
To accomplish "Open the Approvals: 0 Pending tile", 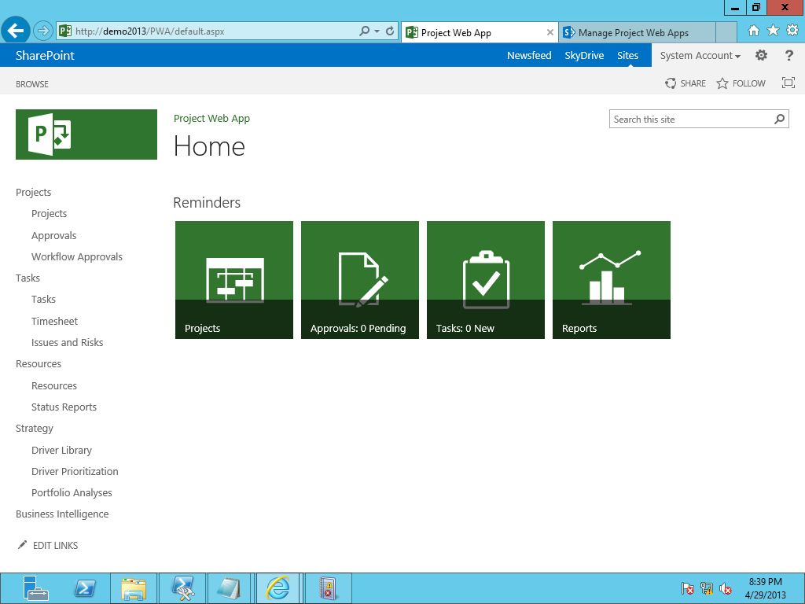I will (360, 280).
